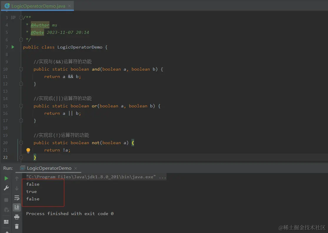
Task: Click the greyed-out bug icon under Stop
Action: pyautogui.click(x=6, y=209)
